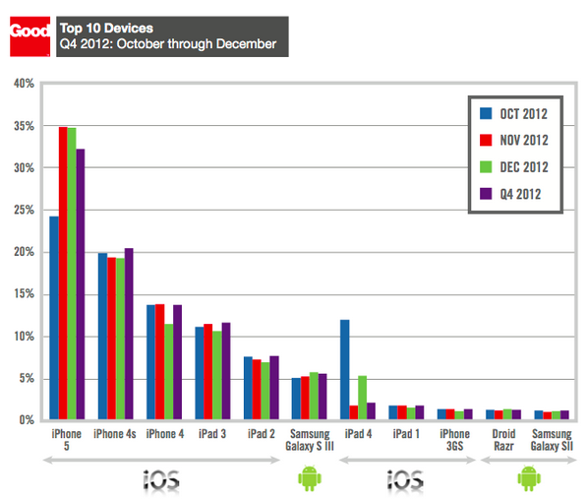Click the iPhone 5 green December bar

[72, 274]
